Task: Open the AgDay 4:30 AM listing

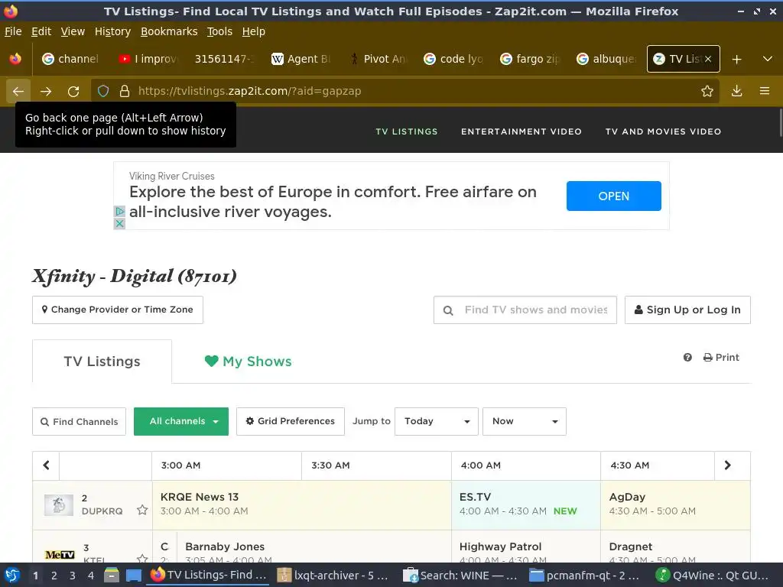Action: tap(675, 504)
